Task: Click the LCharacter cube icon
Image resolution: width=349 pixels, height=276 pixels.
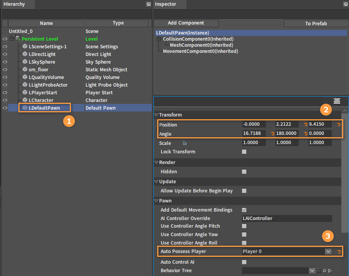Action: click(x=25, y=100)
